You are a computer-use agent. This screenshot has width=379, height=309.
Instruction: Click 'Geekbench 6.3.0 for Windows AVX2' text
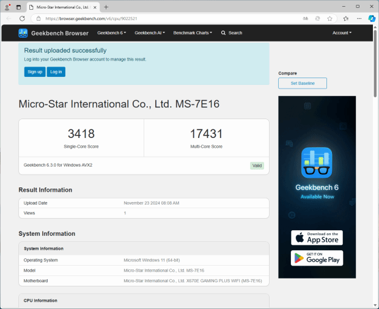58,165
